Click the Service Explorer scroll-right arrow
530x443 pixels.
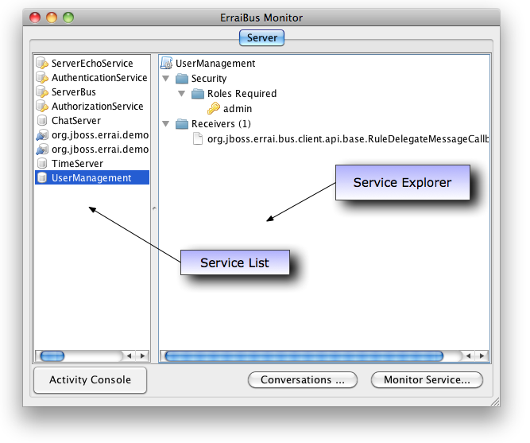click(482, 356)
